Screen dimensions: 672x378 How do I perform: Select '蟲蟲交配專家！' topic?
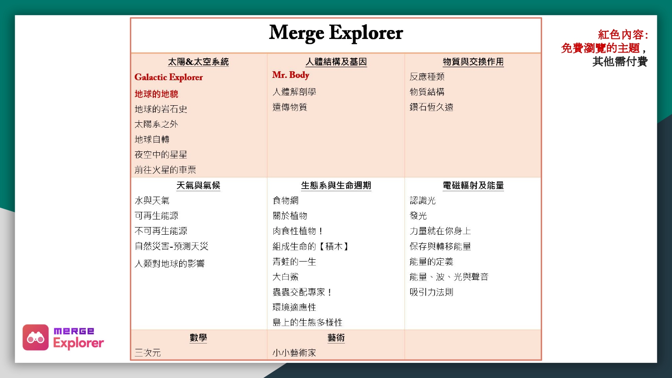pyautogui.click(x=302, y=292)
